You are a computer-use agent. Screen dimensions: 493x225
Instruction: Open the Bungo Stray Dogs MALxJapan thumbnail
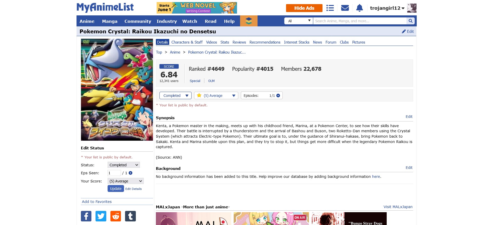[349, 219]
